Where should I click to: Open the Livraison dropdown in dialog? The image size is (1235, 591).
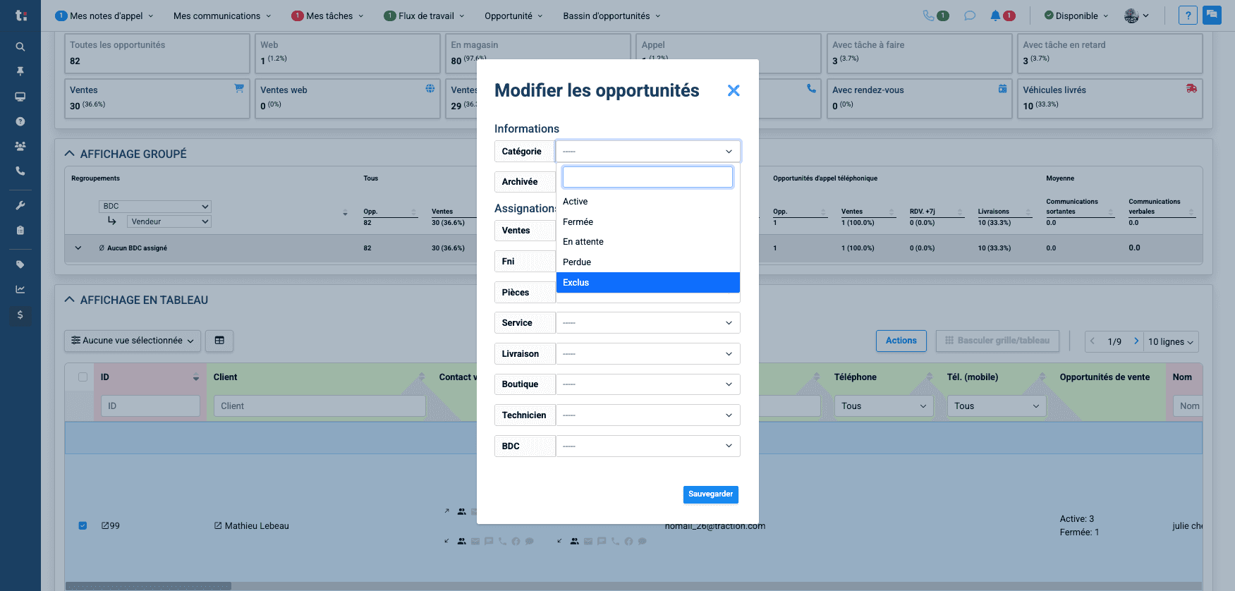(647, 354)
